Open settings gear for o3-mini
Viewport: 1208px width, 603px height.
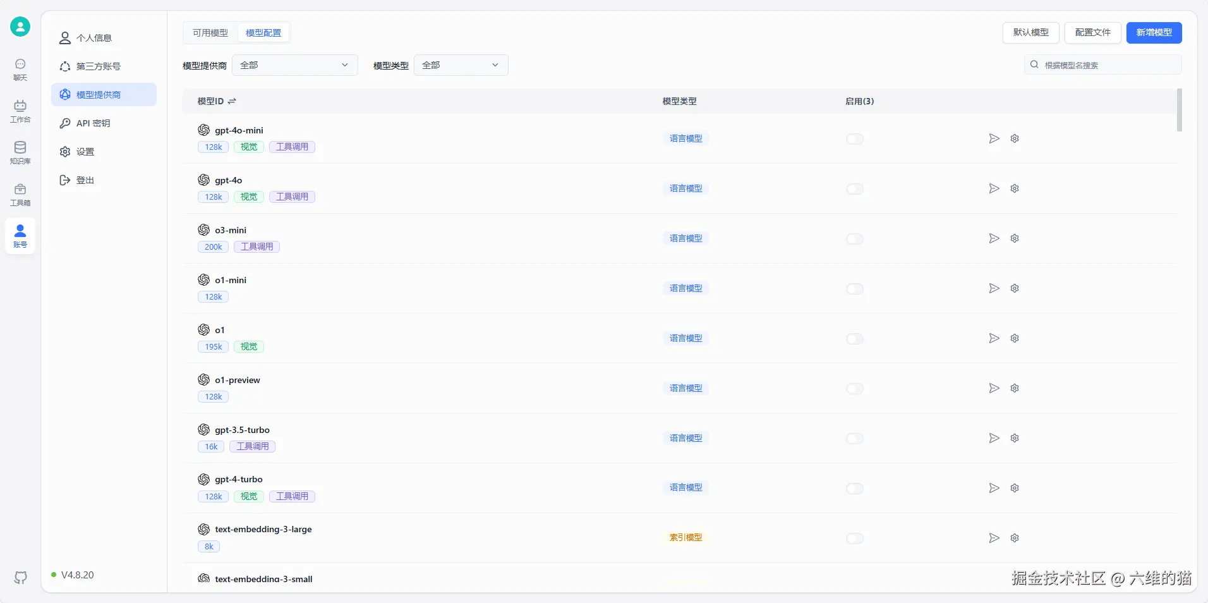tap(1015, 238)
